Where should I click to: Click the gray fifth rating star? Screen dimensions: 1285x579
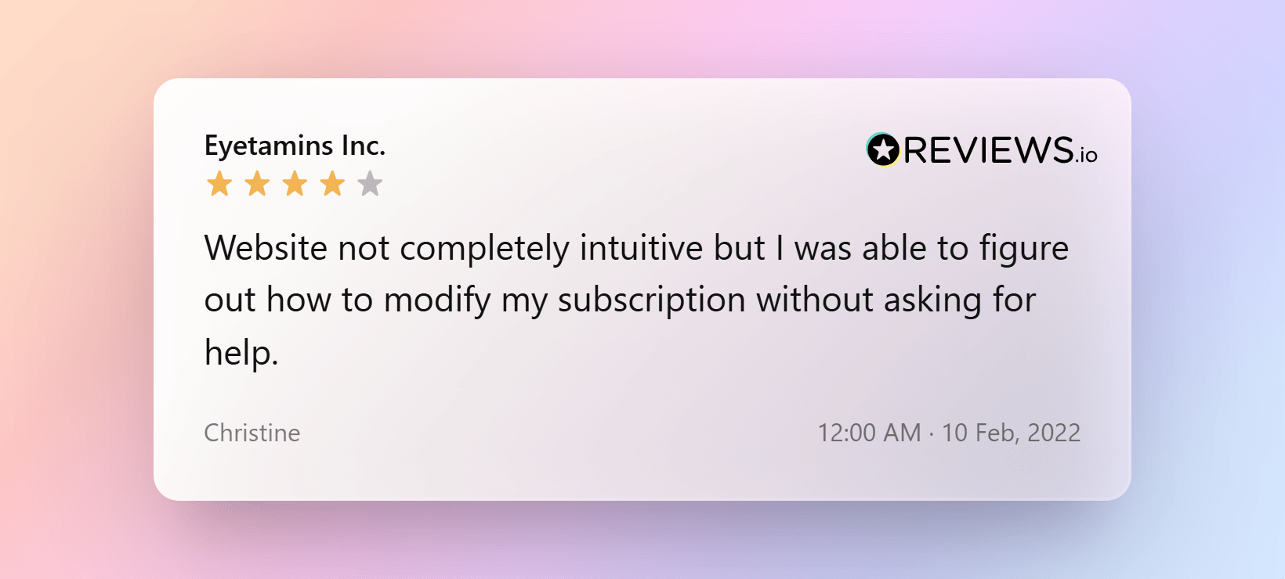pos(370,185)
